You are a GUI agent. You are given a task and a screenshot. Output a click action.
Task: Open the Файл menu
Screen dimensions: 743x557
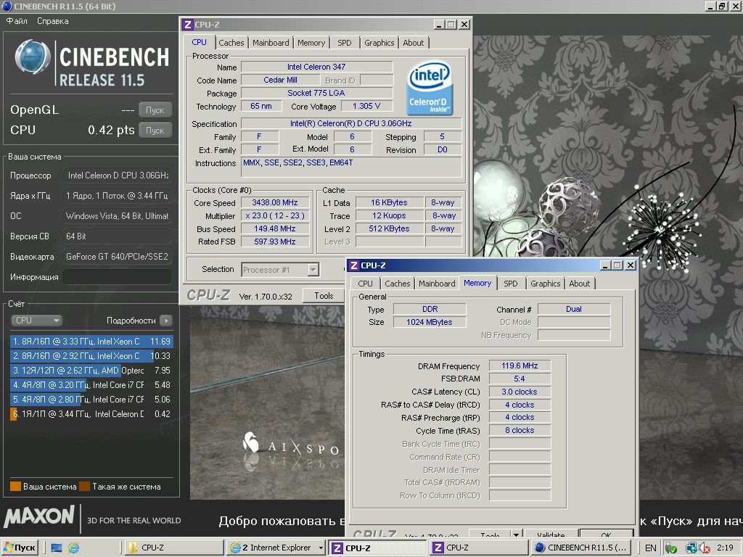tap(17, 21)
